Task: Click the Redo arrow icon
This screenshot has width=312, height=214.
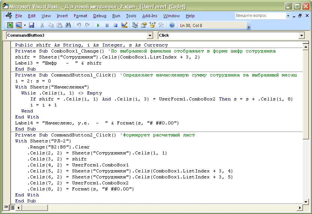Action: pos(87,25)
